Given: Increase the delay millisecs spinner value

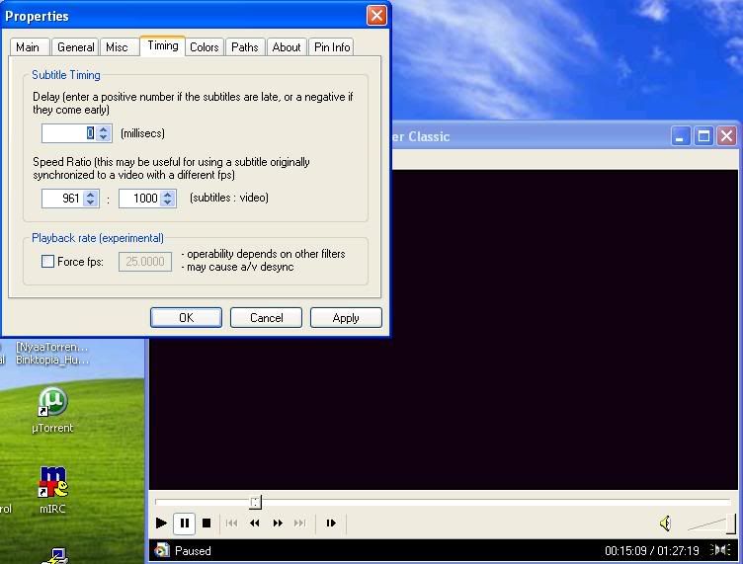Looking at the screenshot, I should [x=104, y=129].
